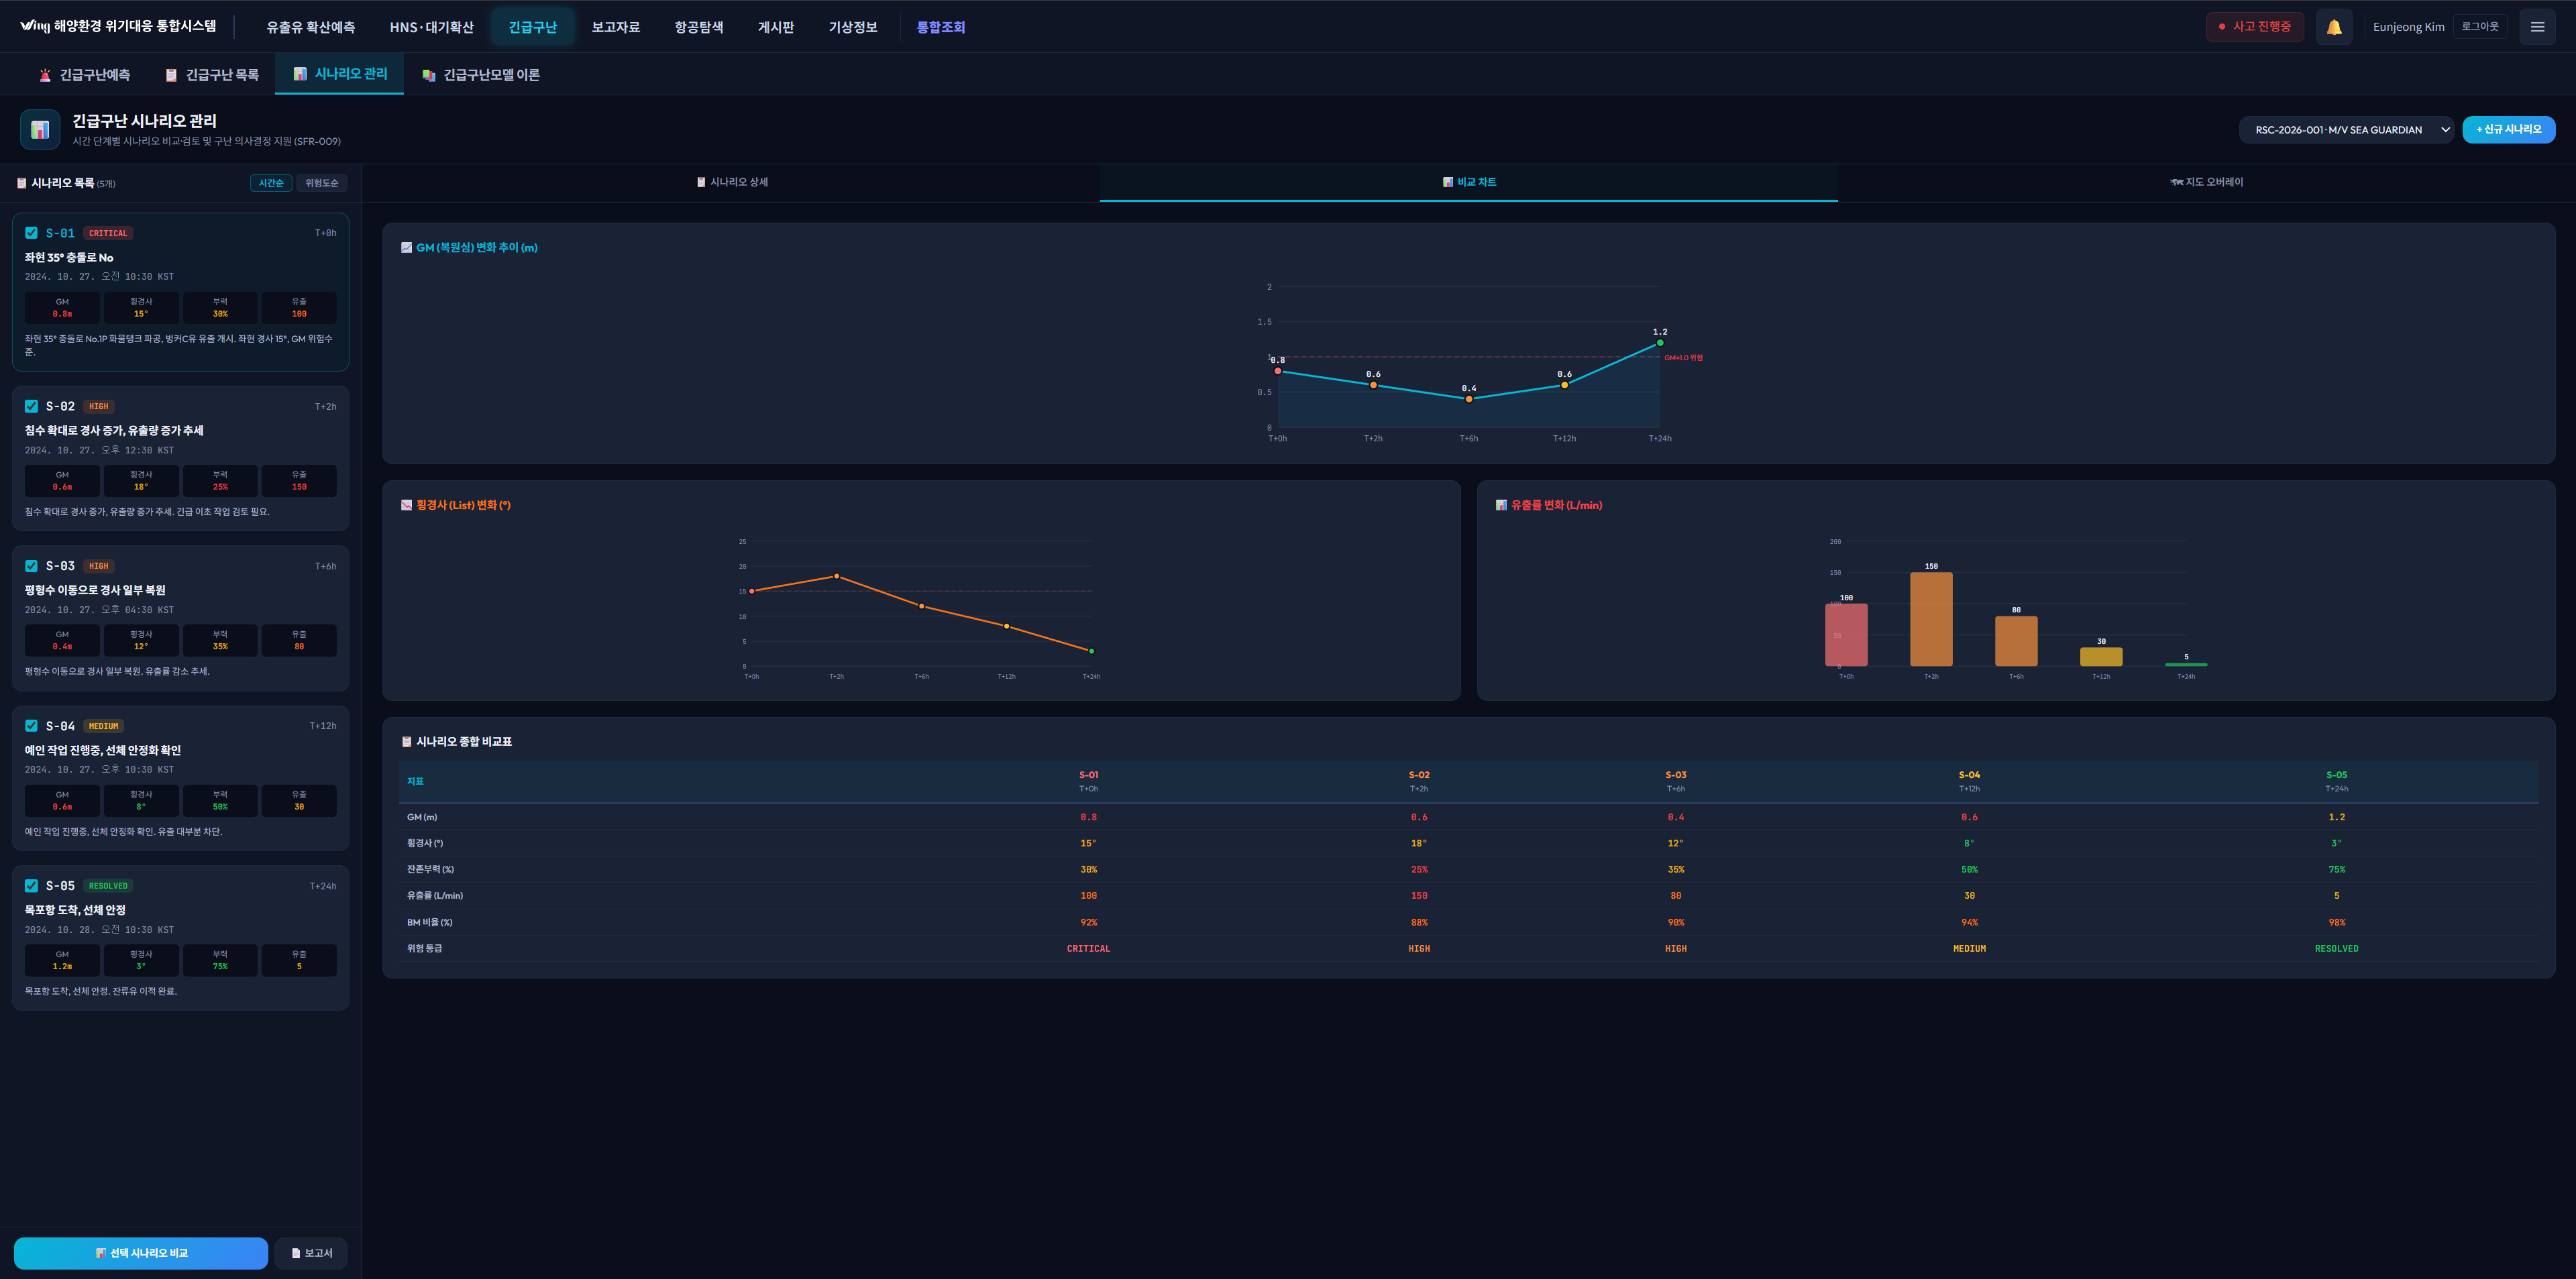
Task: Click the clipboard icon in 긴급구난 목록 tab
Action: [171, 75]
